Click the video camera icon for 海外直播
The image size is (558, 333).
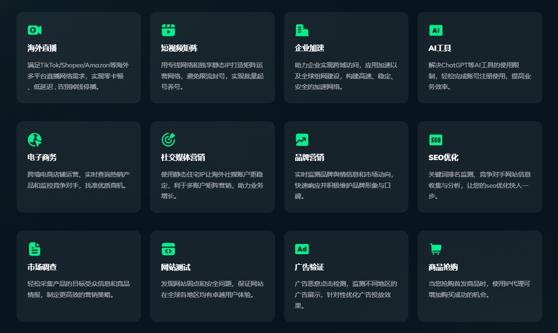tap(34, 30)
